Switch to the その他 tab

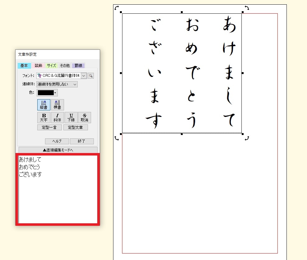[65, 65]
